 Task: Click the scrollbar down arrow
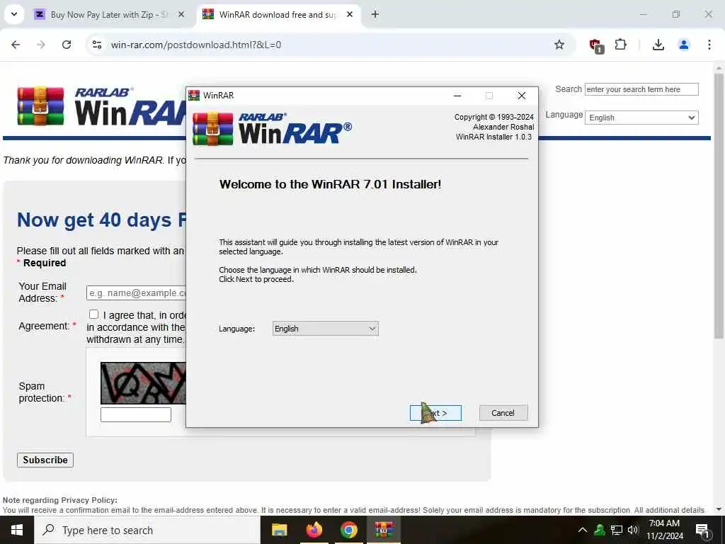coord(719,509)
